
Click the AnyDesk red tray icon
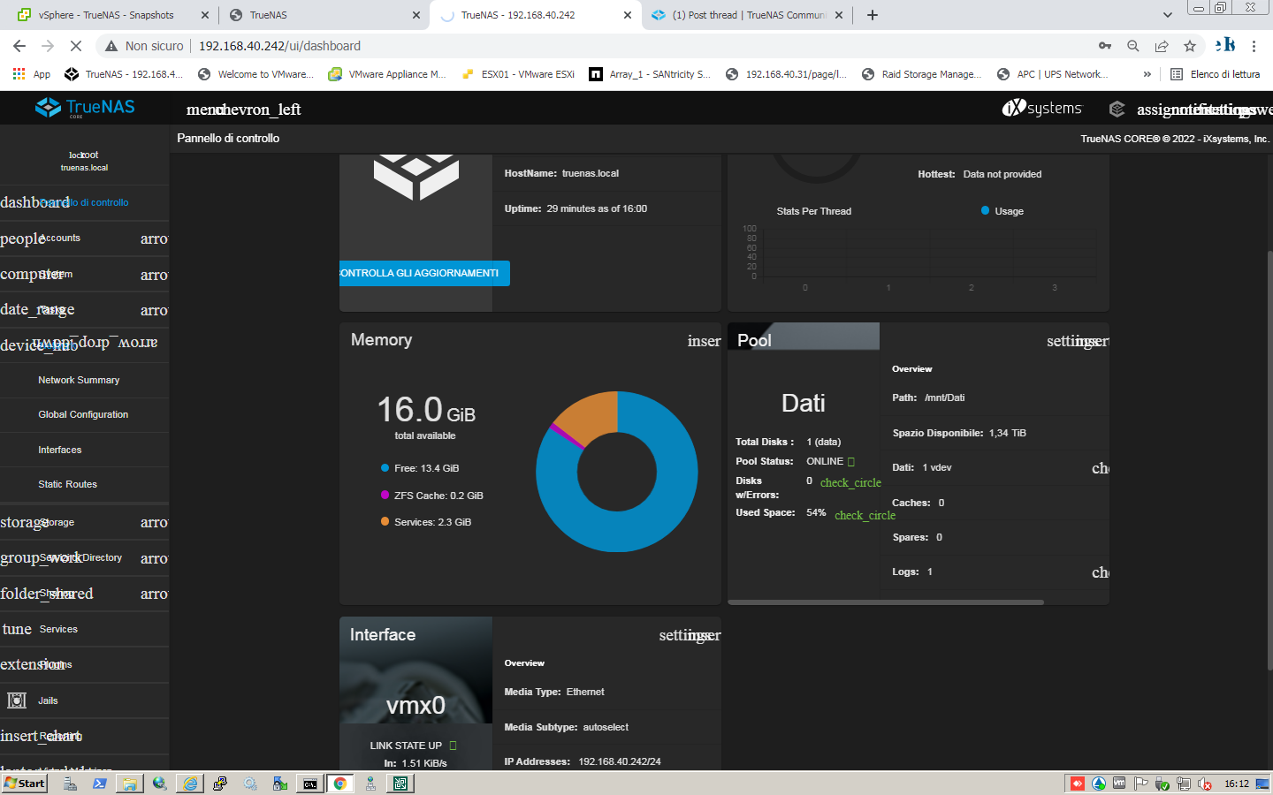(1077, 784)
